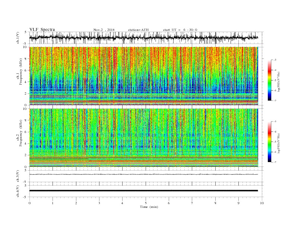Select the thick ch.4 voltage trace band
The width and height of the screenshot is (295, 228).
(x=143, y=191)
